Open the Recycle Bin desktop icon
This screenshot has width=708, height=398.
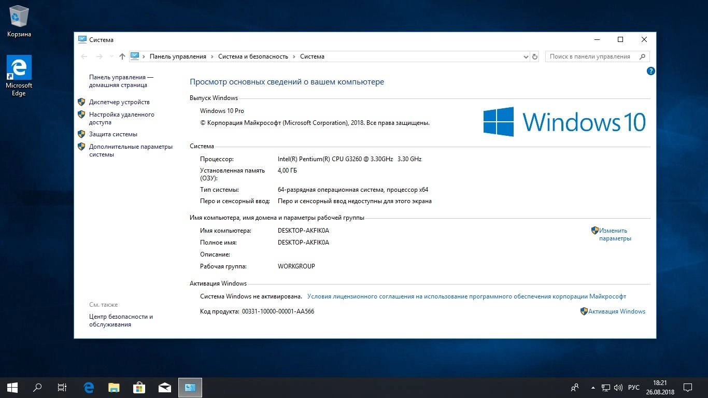(x=19, y=22)
